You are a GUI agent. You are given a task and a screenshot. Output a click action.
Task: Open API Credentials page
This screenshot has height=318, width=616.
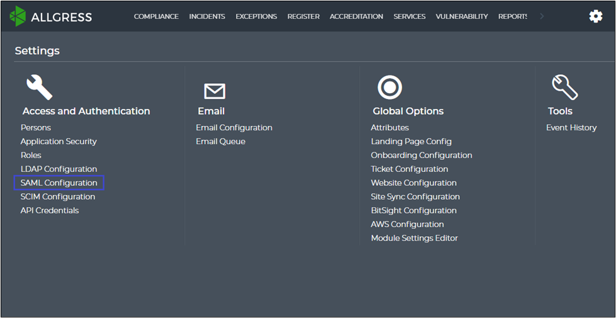click(x=50, y=210)
